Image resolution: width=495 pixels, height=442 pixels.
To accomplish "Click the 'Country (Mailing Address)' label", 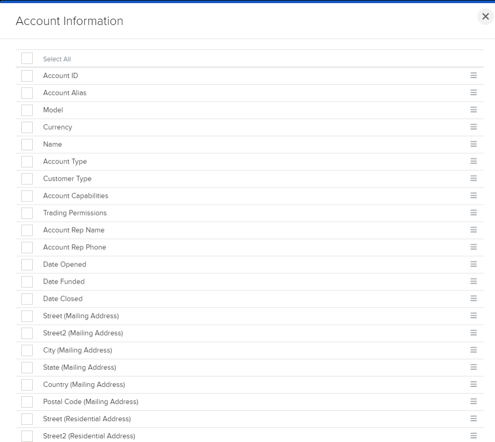I will (84, 384).
